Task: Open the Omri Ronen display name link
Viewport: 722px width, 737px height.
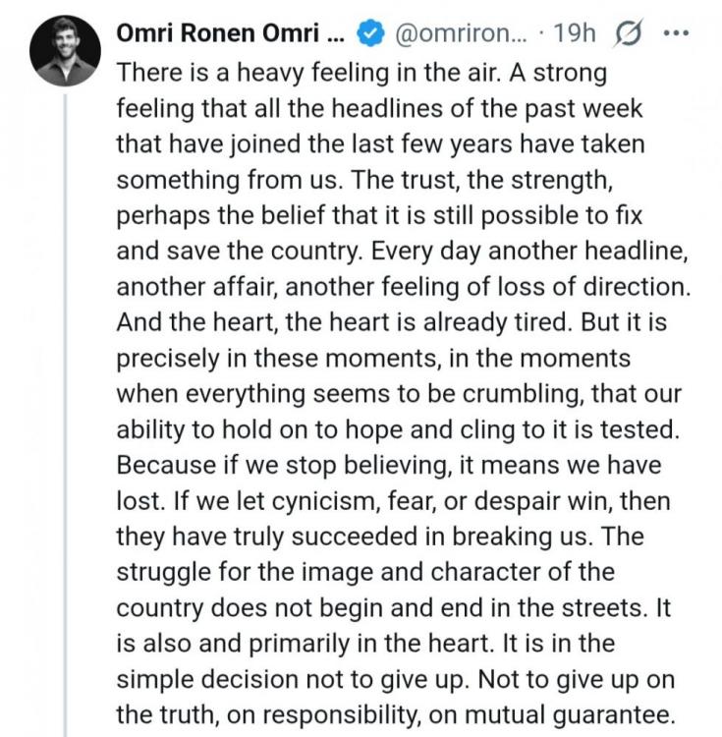Action: [230, 32]
